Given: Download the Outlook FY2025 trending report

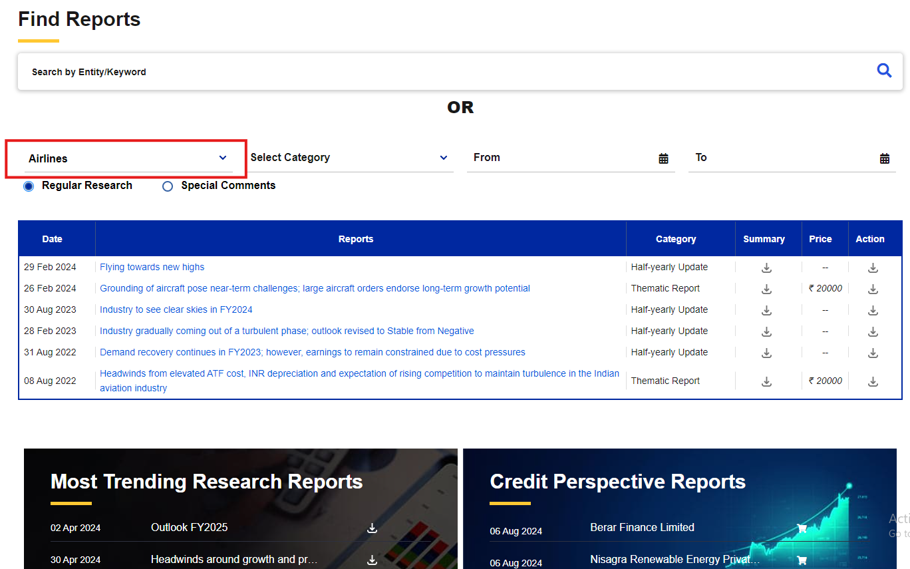Looking at the screenshot, I should coord(372,528).
